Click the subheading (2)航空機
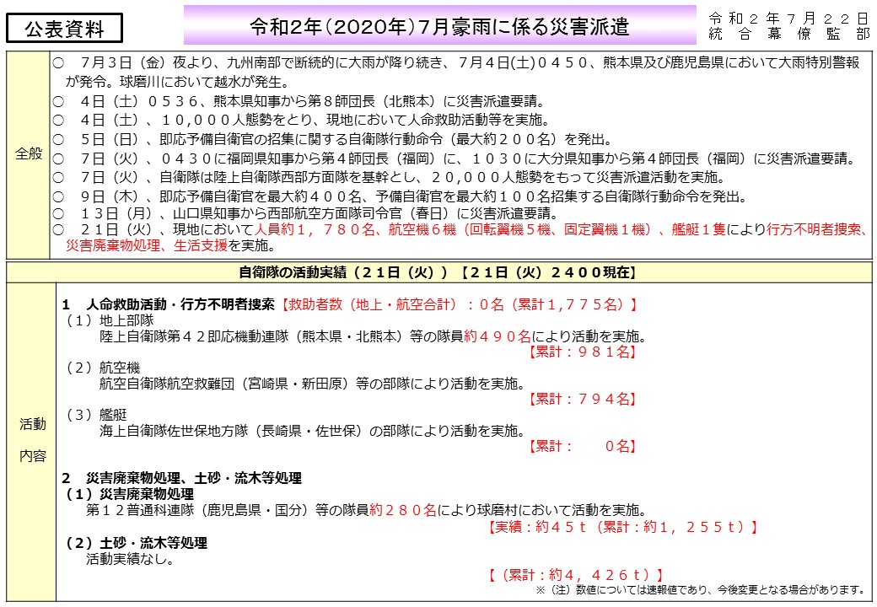 103,368
